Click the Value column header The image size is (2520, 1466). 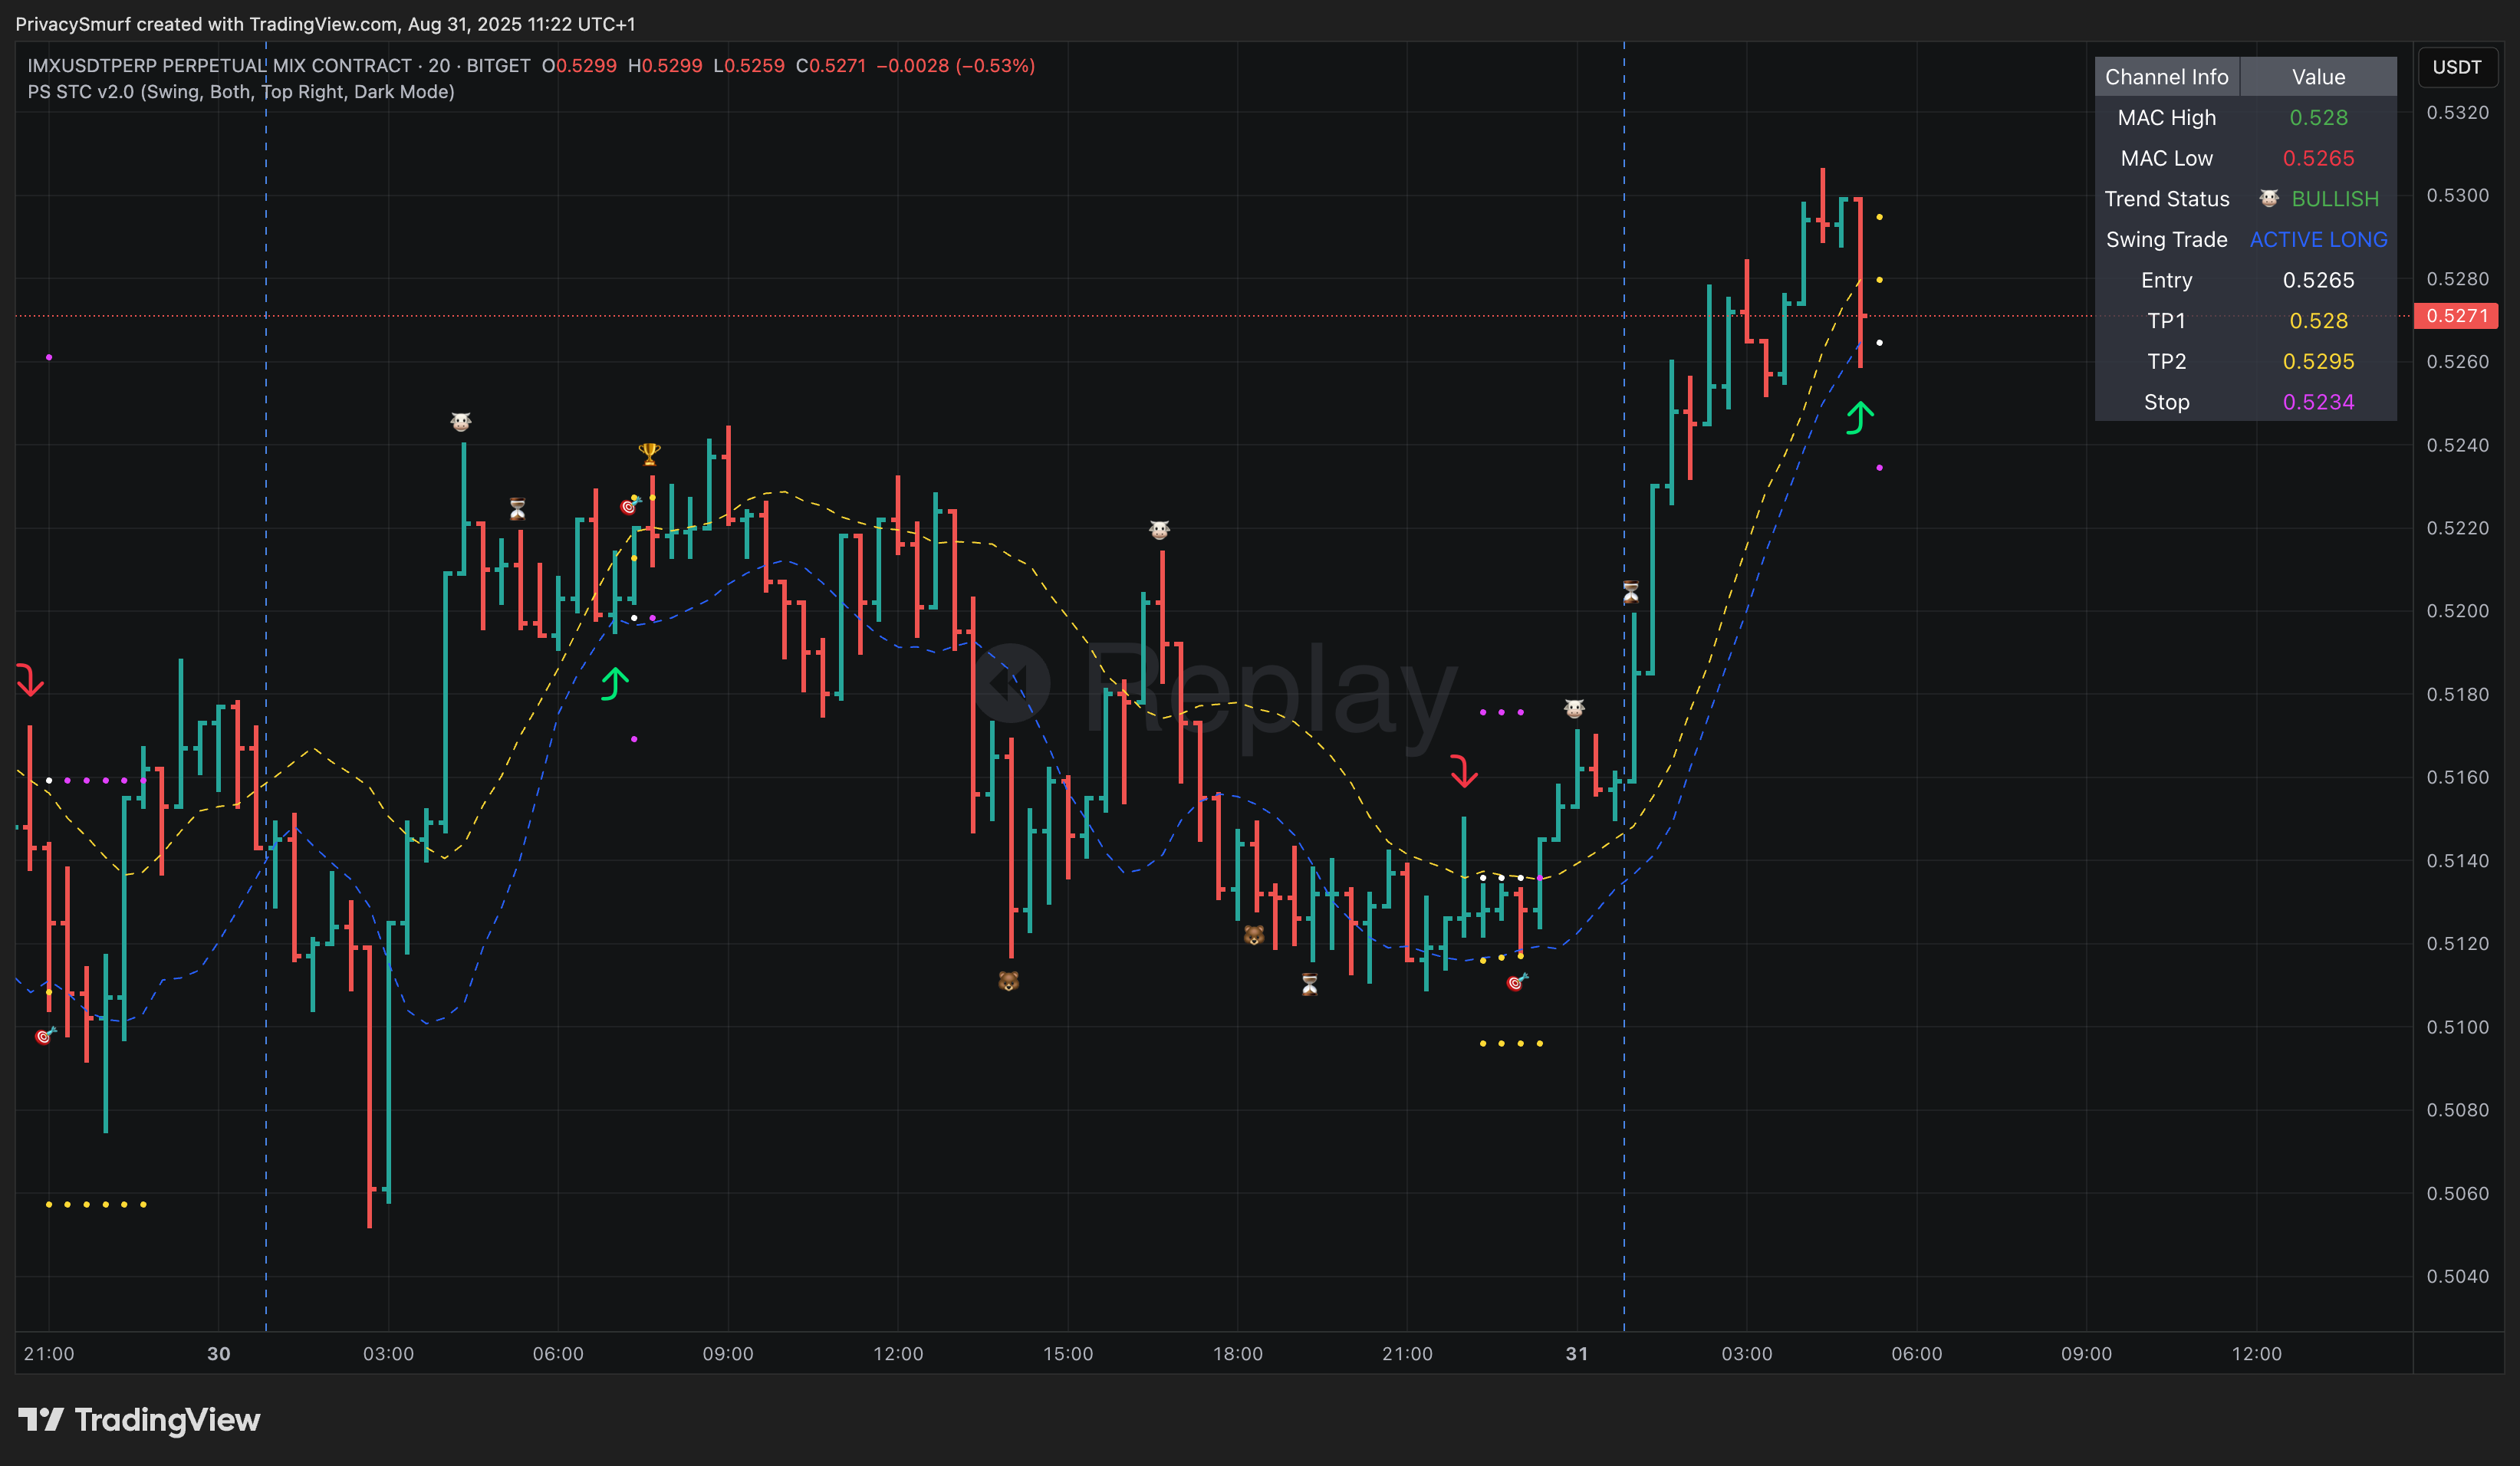(x=2318, y=77)
